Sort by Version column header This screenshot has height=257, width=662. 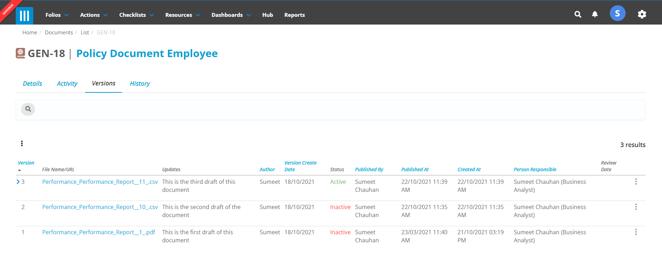pos(26,163)
